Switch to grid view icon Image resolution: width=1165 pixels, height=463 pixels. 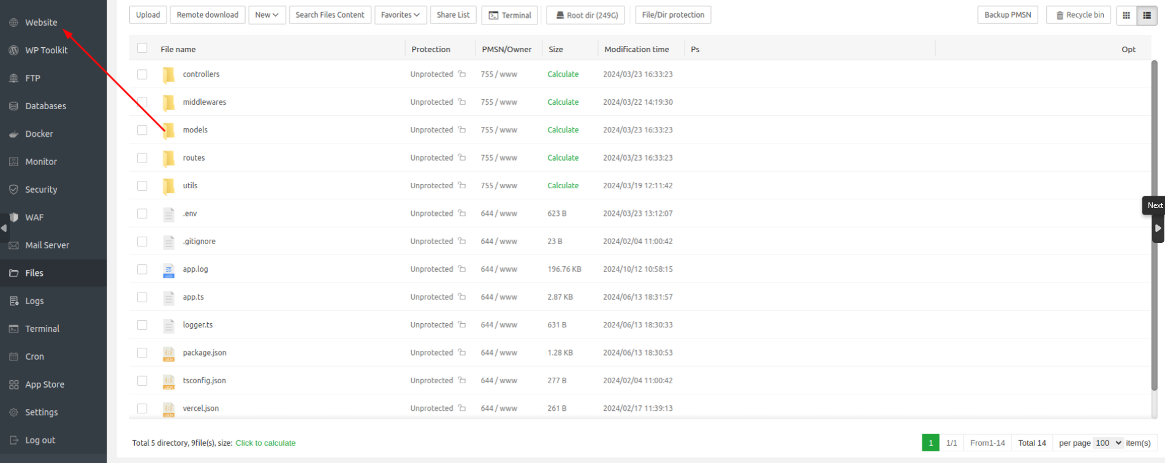(x=1126, y=15)
